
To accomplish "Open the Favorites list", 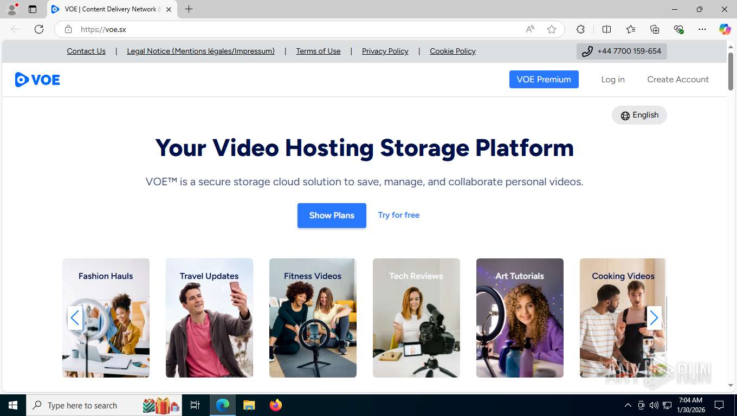I will tap(631, 29).
